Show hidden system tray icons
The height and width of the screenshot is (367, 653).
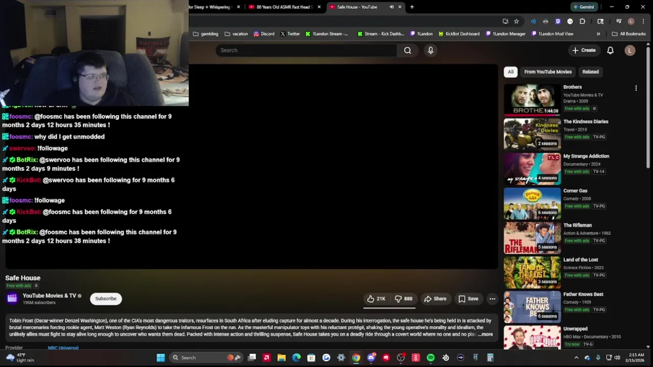coord(576,357)
